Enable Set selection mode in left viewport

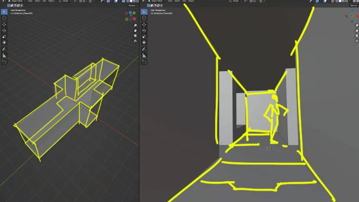pyautogui.click(x=8, y=5)
